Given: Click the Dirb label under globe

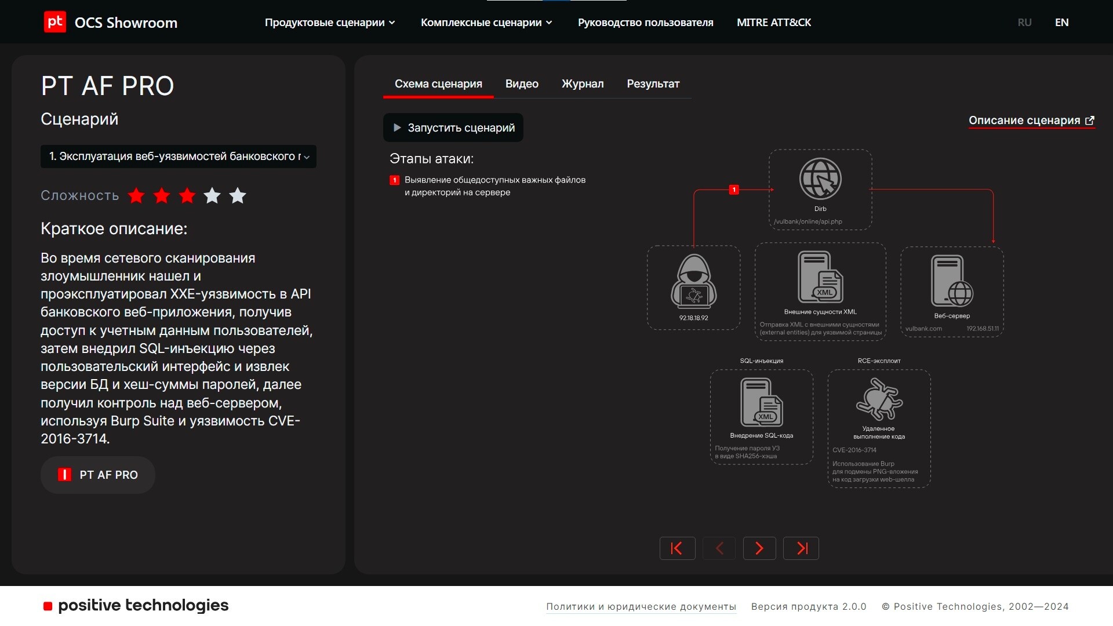Looking at the screenshot, I should (820, 209).
